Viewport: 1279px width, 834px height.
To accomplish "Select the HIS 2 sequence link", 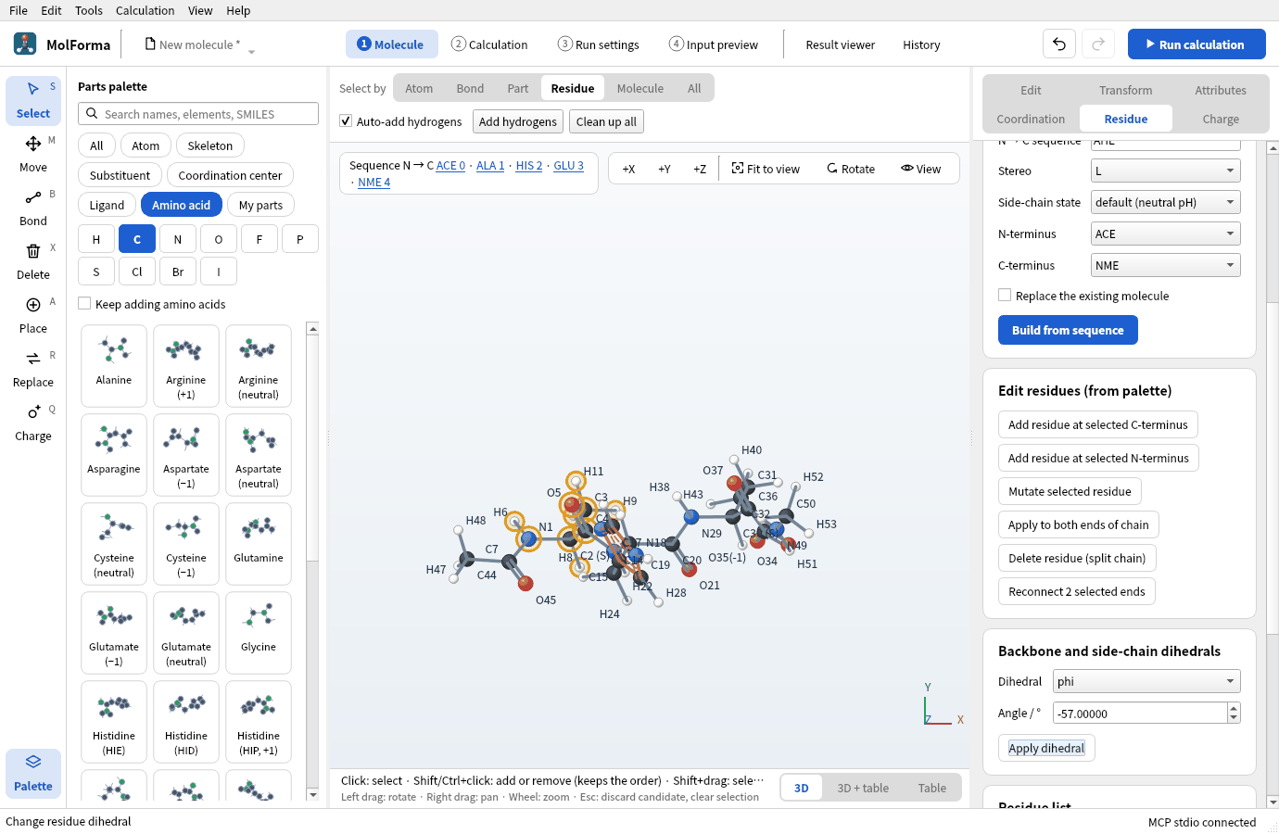I will (529, 165).
